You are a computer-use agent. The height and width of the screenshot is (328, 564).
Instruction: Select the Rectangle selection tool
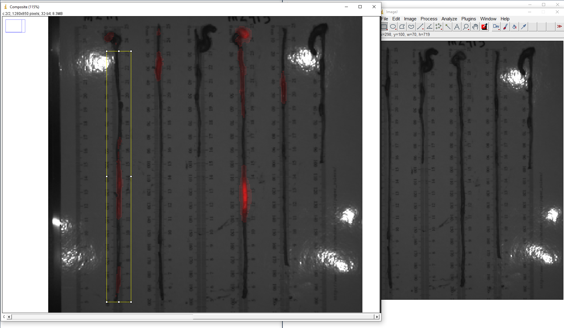tap(384, 27)
